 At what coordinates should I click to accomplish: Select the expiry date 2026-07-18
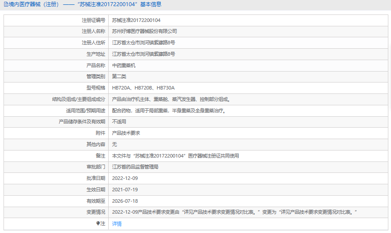(x=125, y=201)
